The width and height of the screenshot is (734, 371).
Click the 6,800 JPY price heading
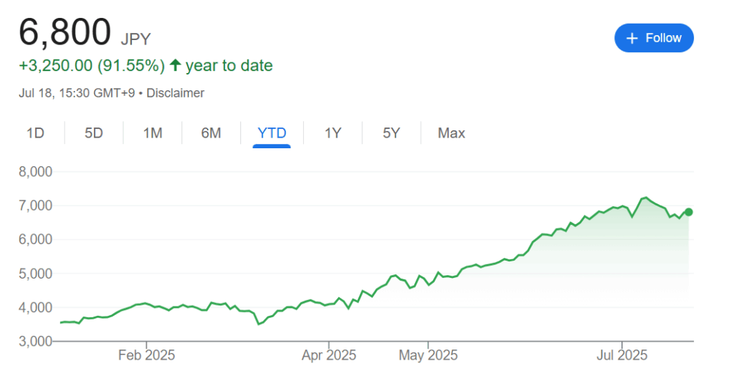pyautogui.click(x=85, y=33)
